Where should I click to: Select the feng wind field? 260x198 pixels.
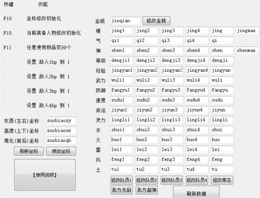coord(222,160)
